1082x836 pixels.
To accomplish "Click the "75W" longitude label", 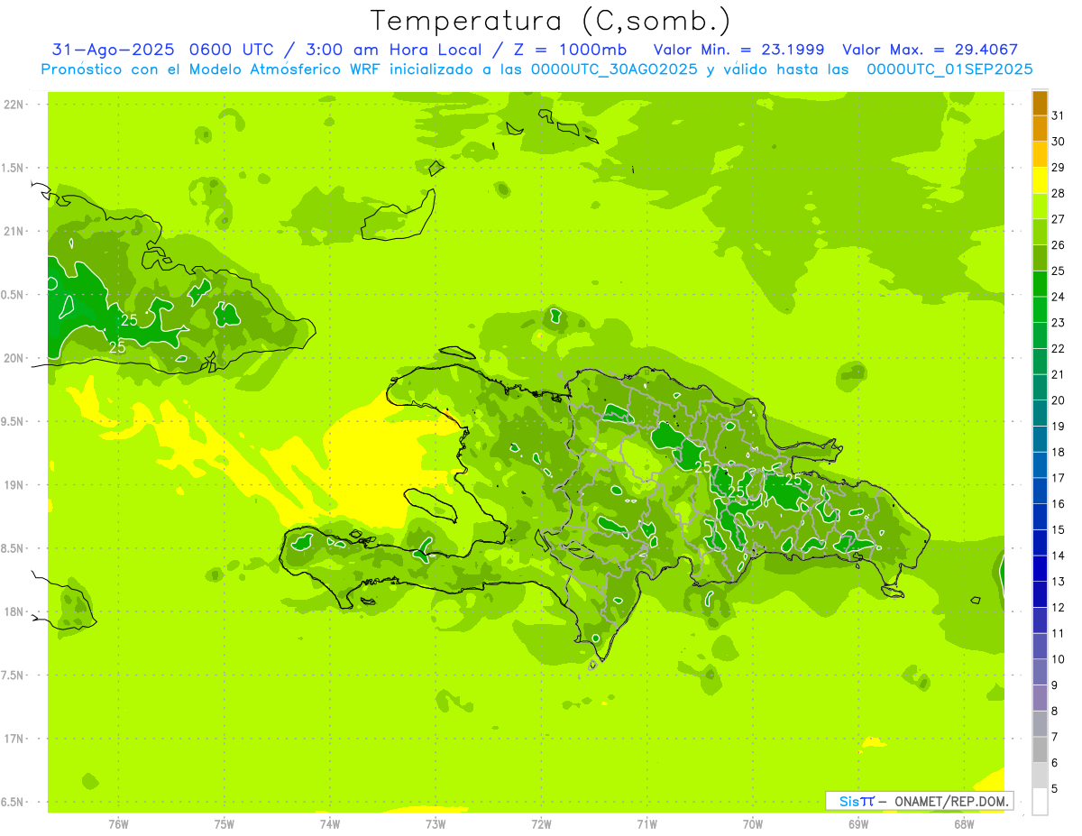I will (x=225, y=823).
